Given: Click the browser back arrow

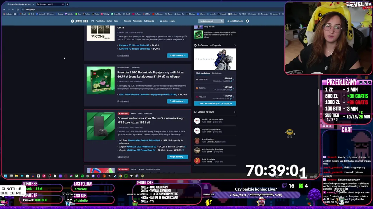Looking at the screenshot, I should (x=4, y=9).
